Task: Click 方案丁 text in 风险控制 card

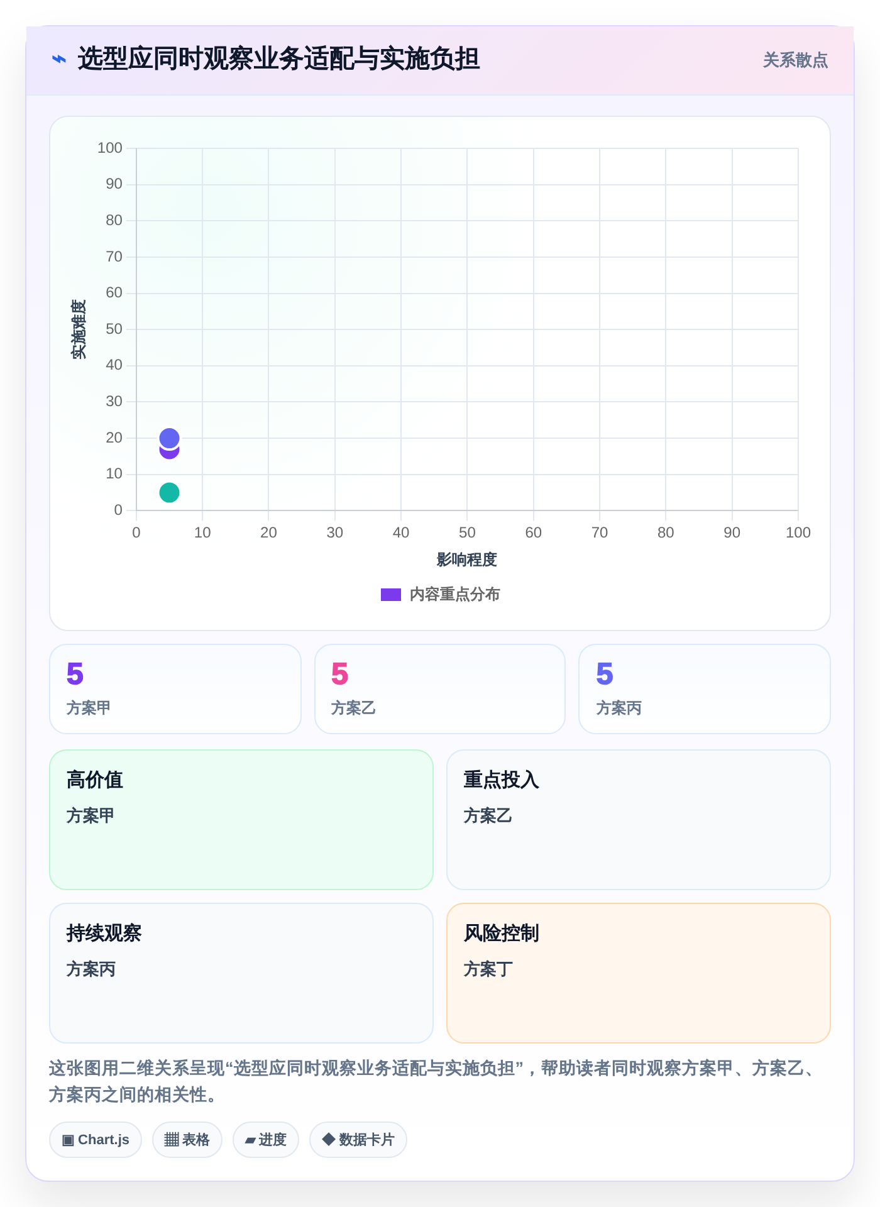Action: click(488, 969)
